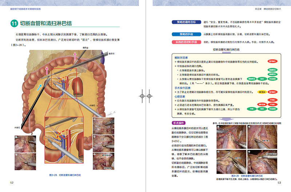Click the 参考 note above Figure 3-29 photos
291x192 pixels.
pos(247,123)
